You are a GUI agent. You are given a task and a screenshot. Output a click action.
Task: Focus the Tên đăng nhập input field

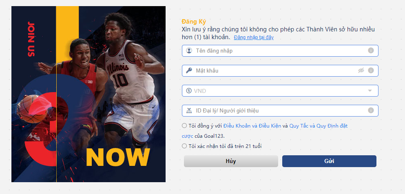pyautogui.click(x=280, y=51)
